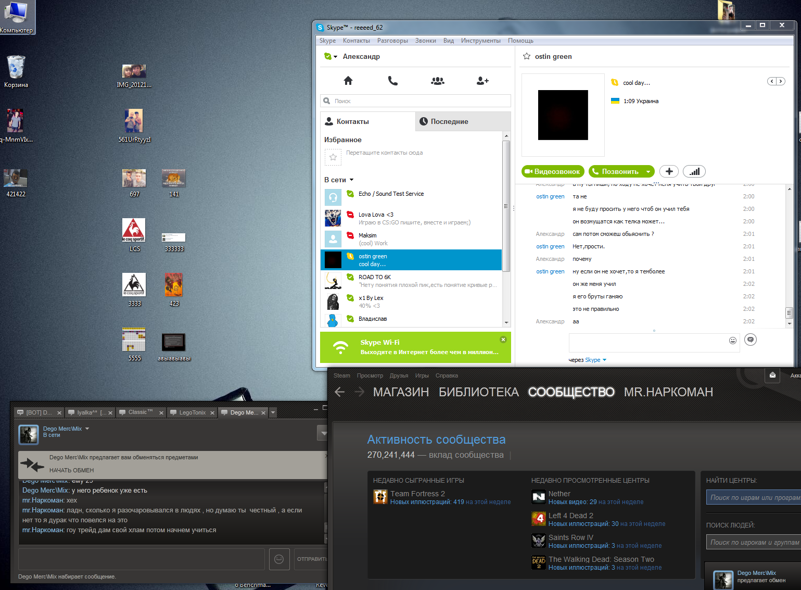Open emoticon picker in Steam chat
801x590 pixels.
pyautogui.click(x=279, y=559)
